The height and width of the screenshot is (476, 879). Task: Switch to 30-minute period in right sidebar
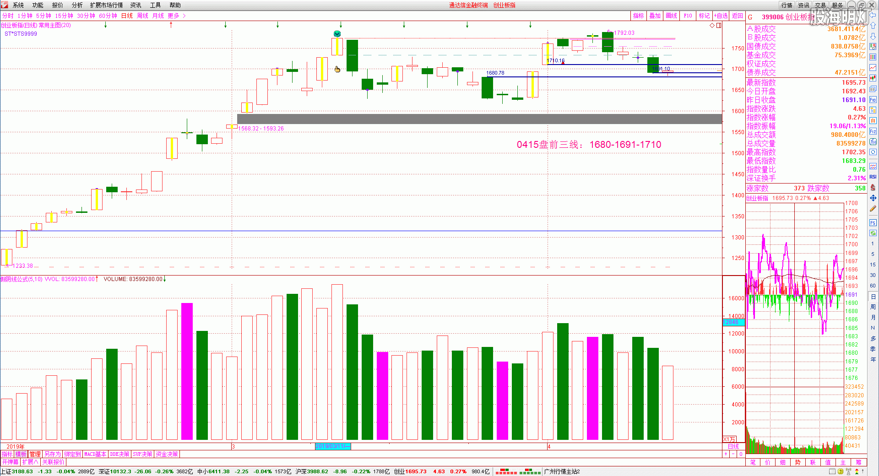tap(873, 275)
